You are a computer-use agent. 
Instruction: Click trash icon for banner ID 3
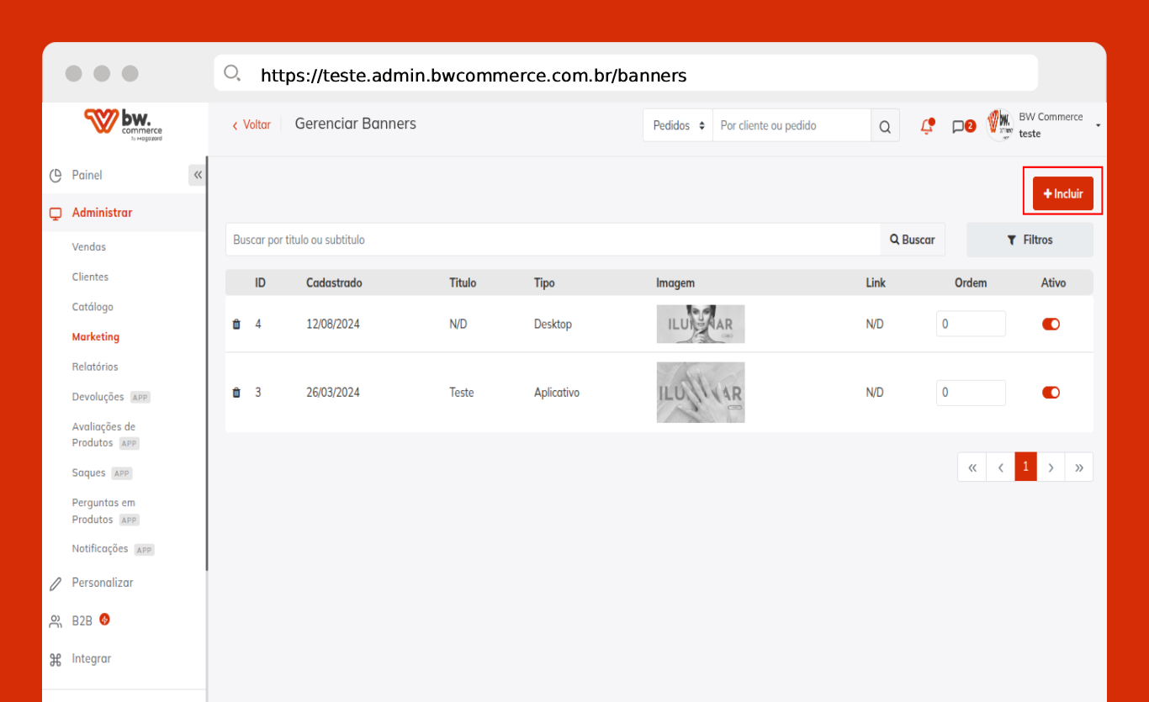click(236, 393)
